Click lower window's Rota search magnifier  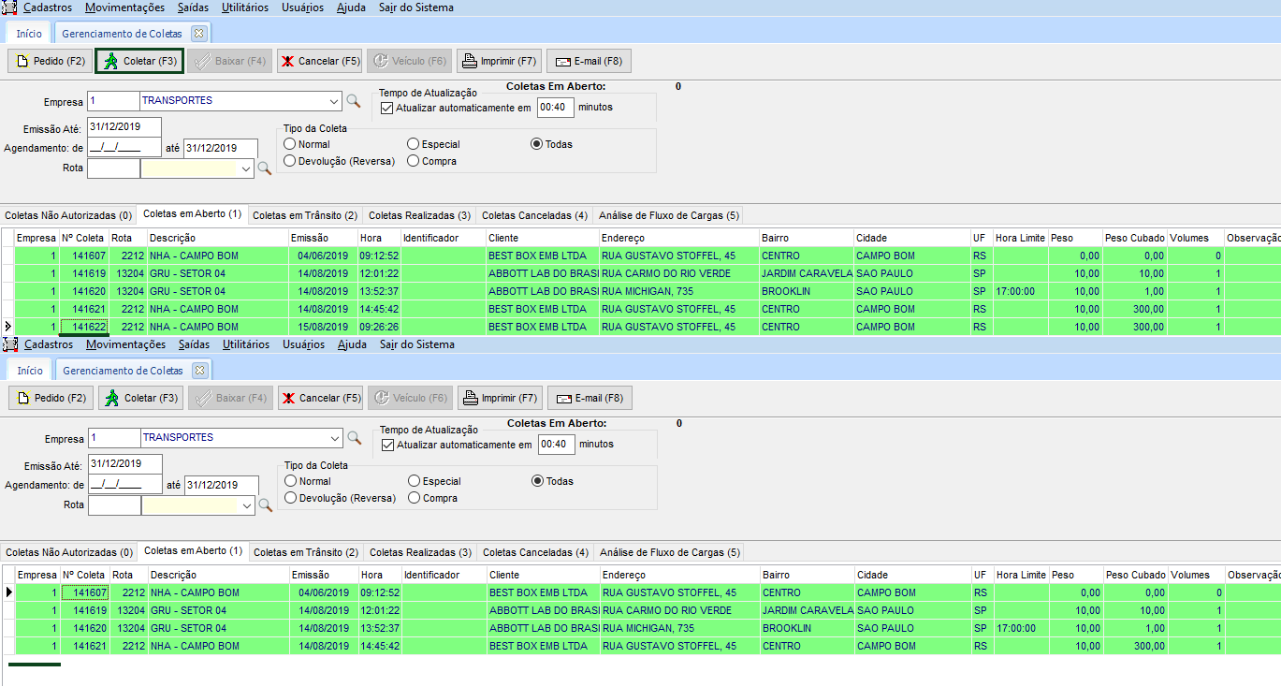click(266, 505)
